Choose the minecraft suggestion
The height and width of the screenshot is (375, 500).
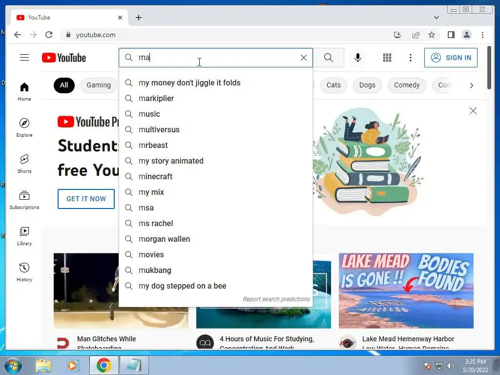pyautogui.click(x=215, y=177)
